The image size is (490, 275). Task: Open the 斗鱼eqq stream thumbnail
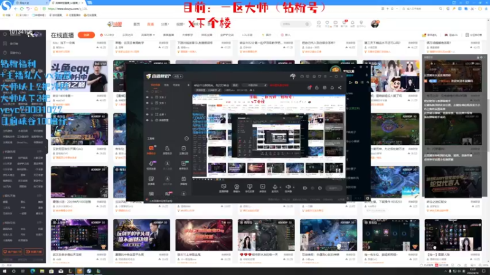click(80, 76)
